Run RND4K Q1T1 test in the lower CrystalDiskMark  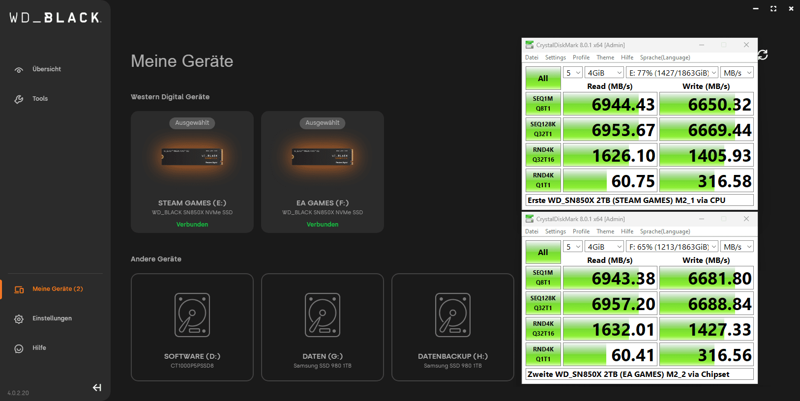543,354
